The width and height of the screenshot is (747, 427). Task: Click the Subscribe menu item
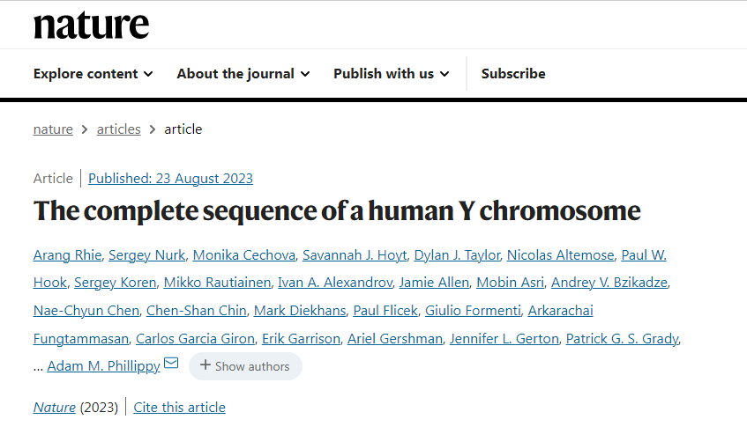click(513, 74)
